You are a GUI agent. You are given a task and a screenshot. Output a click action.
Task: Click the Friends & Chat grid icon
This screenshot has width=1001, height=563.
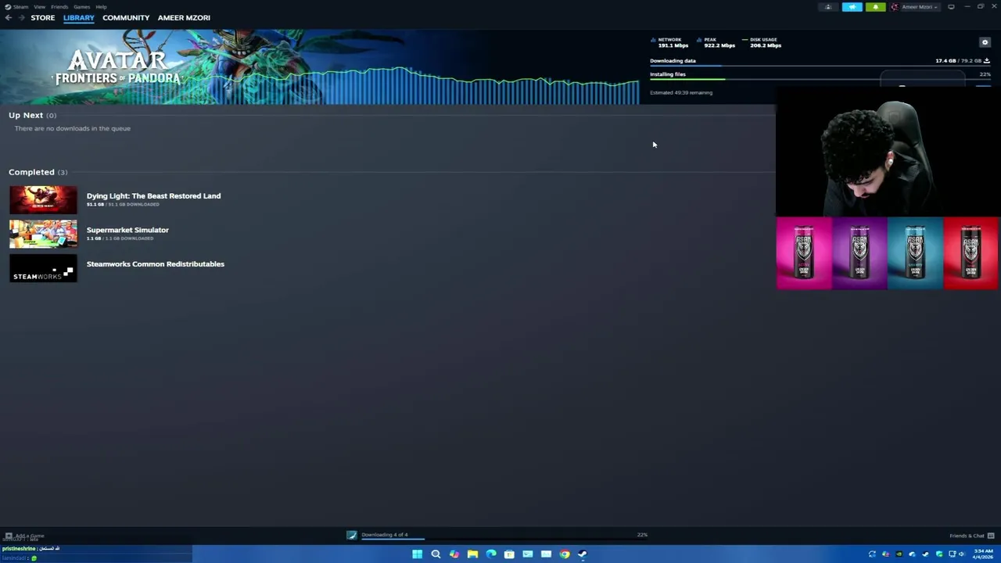(991, 536)
